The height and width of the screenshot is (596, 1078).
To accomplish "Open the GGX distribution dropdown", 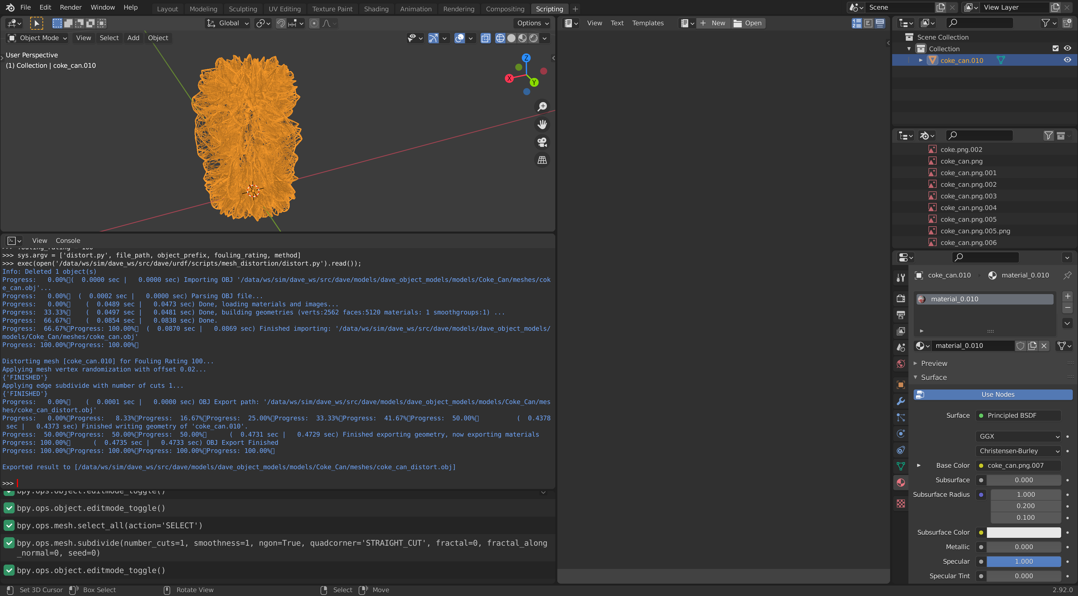I will 1018,436.
